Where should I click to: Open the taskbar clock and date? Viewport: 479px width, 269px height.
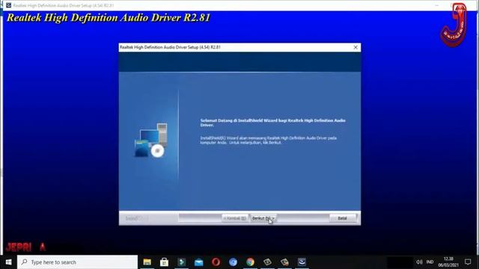(448, 262)
